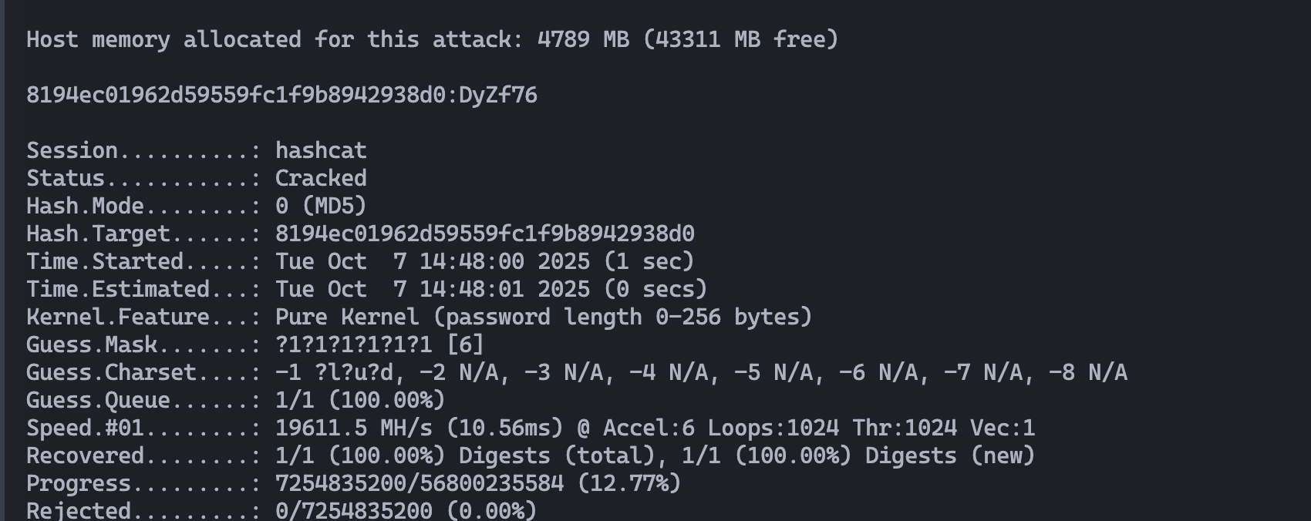The image size is (1311, 521).
Task: Click the Hash.Target hash value
Action: tap(484, 234)
